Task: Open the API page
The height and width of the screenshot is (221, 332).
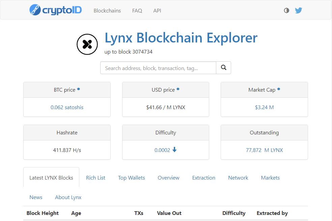Action: coord(157,10)
